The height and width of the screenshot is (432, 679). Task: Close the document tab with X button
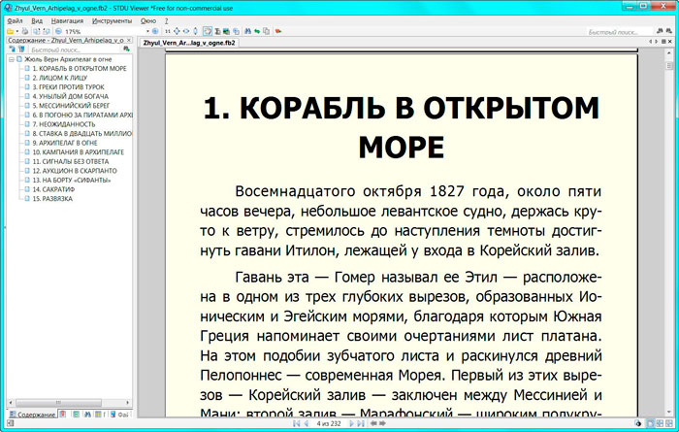point(670,42)
